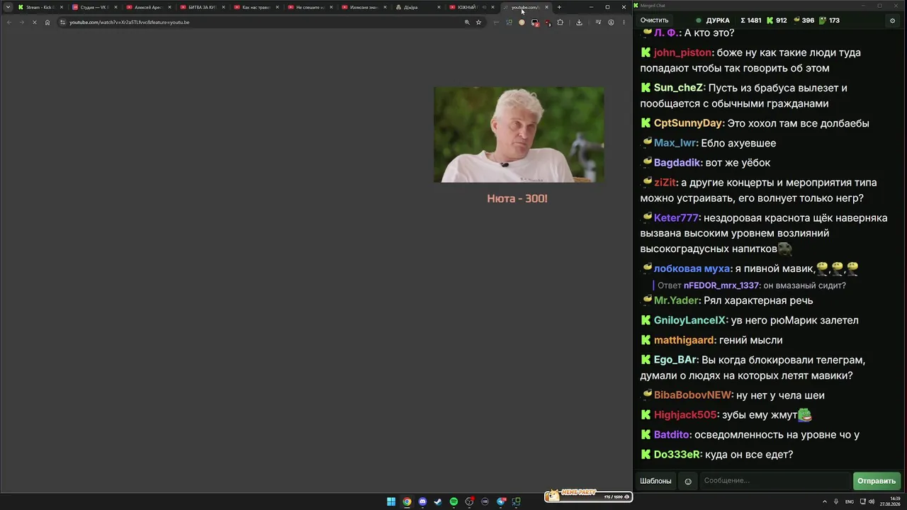Image resolution: width=907 pixels, height=510 pixels.
Task: Stop loading the page
Action: point(34,22)
